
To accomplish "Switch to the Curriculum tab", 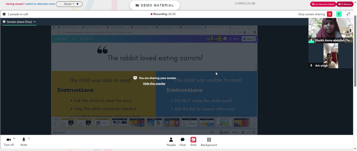I will click(245, 4).
